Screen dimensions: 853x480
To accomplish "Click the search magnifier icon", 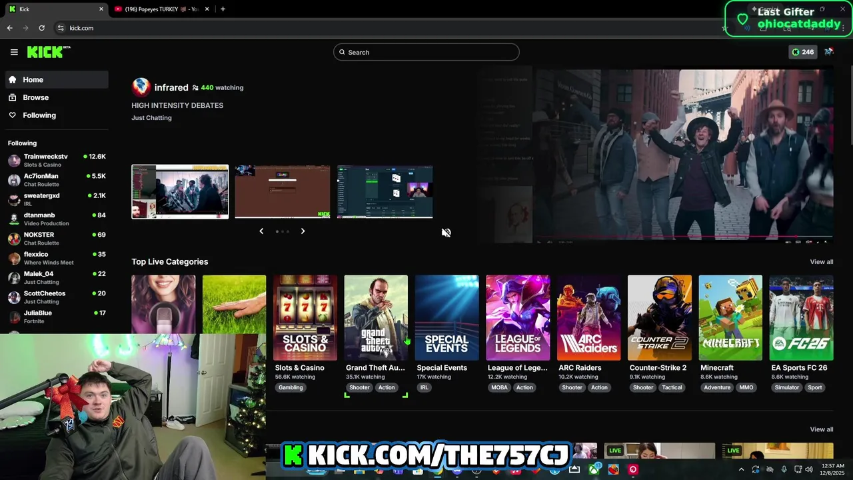I will pyautogui.click(x=342, y=52).
